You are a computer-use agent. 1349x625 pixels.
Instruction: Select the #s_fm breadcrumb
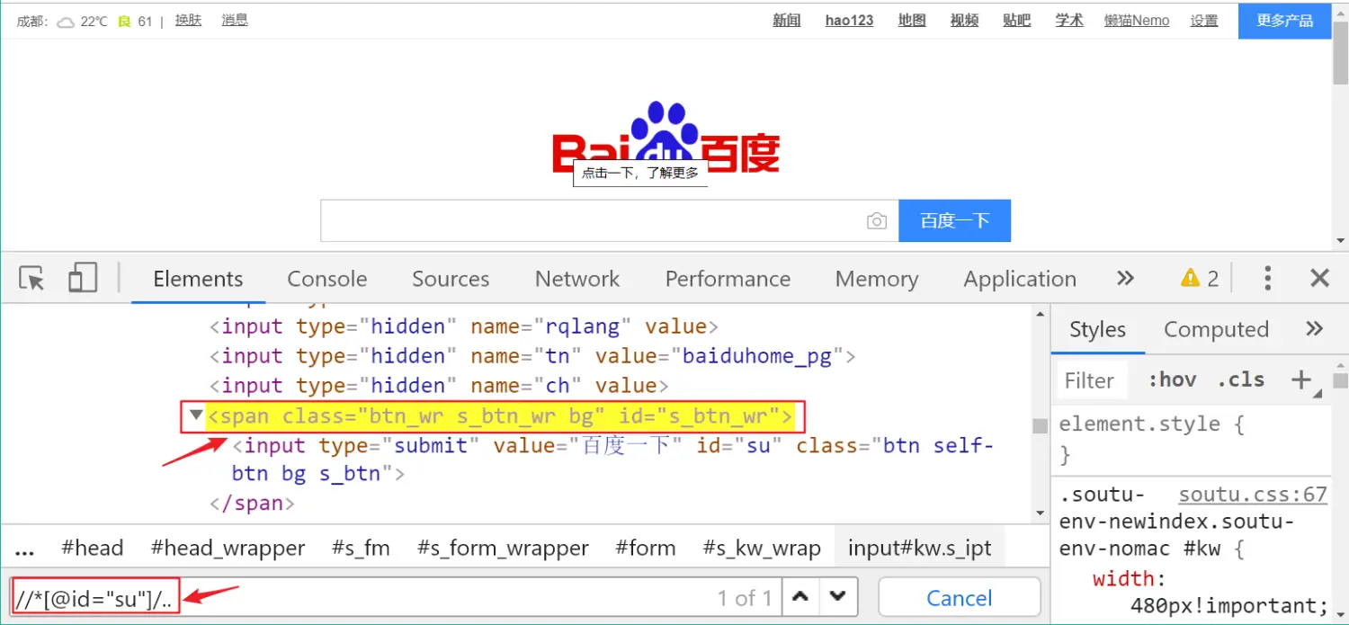(x=361, y=549)
